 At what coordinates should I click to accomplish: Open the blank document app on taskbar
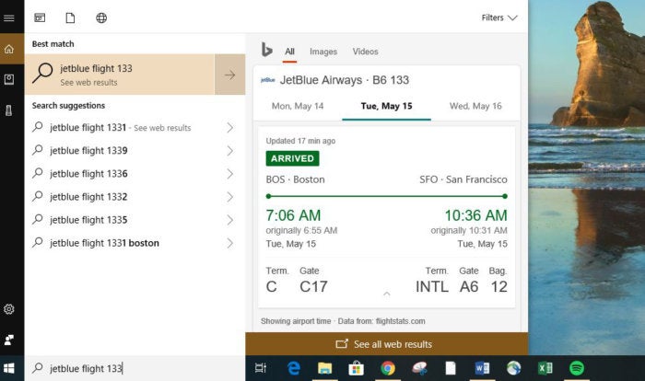(451, 368)
